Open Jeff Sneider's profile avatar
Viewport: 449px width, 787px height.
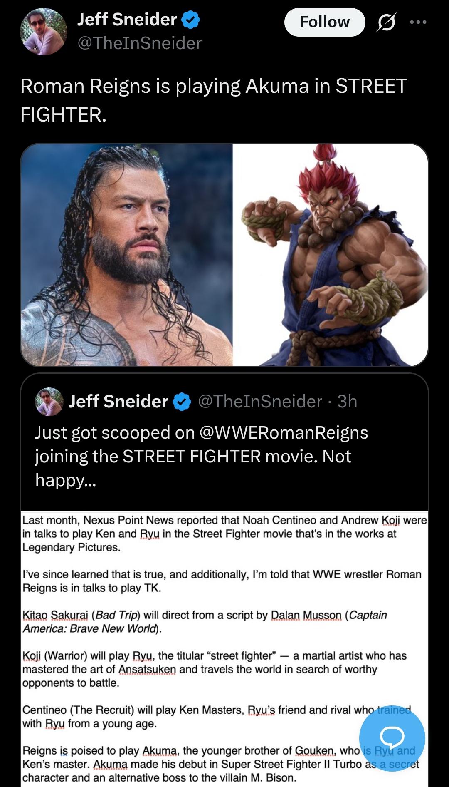click(44, 32)
